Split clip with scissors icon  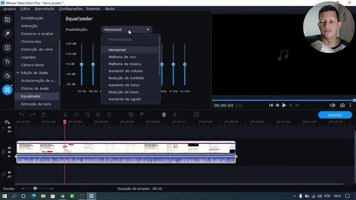coord(65,115)
